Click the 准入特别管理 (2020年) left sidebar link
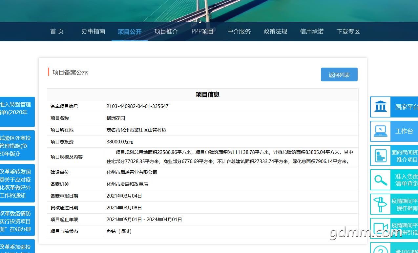The width and height of the screenshot is (418, 253). tap(17, 112)
